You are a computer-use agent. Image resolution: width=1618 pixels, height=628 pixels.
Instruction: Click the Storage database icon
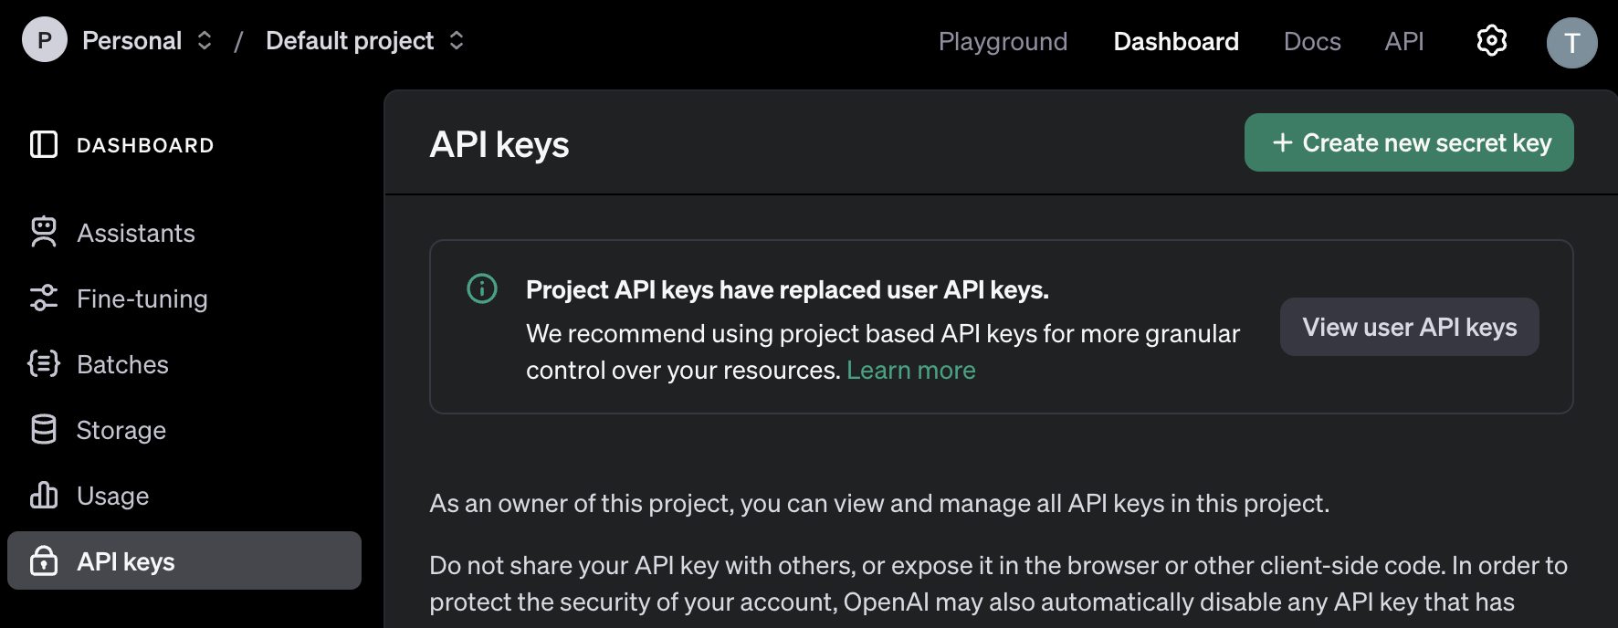(x=44, y=430)
